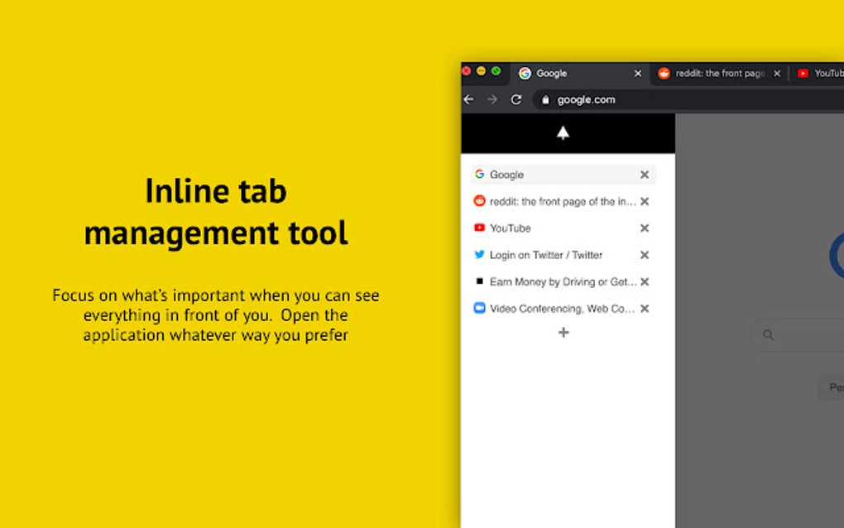Viewport: 844px width, 528px height.
Task: Collapse the tab panel via the up arrow
Action: pos(563,132)
